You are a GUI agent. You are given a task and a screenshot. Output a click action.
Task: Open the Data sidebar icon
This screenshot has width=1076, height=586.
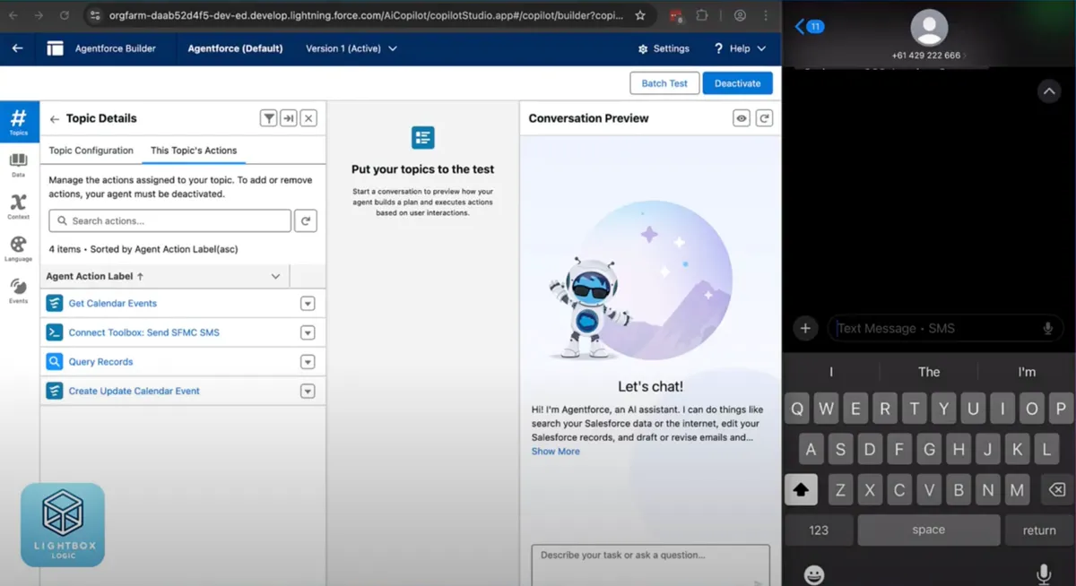[19, 165]
